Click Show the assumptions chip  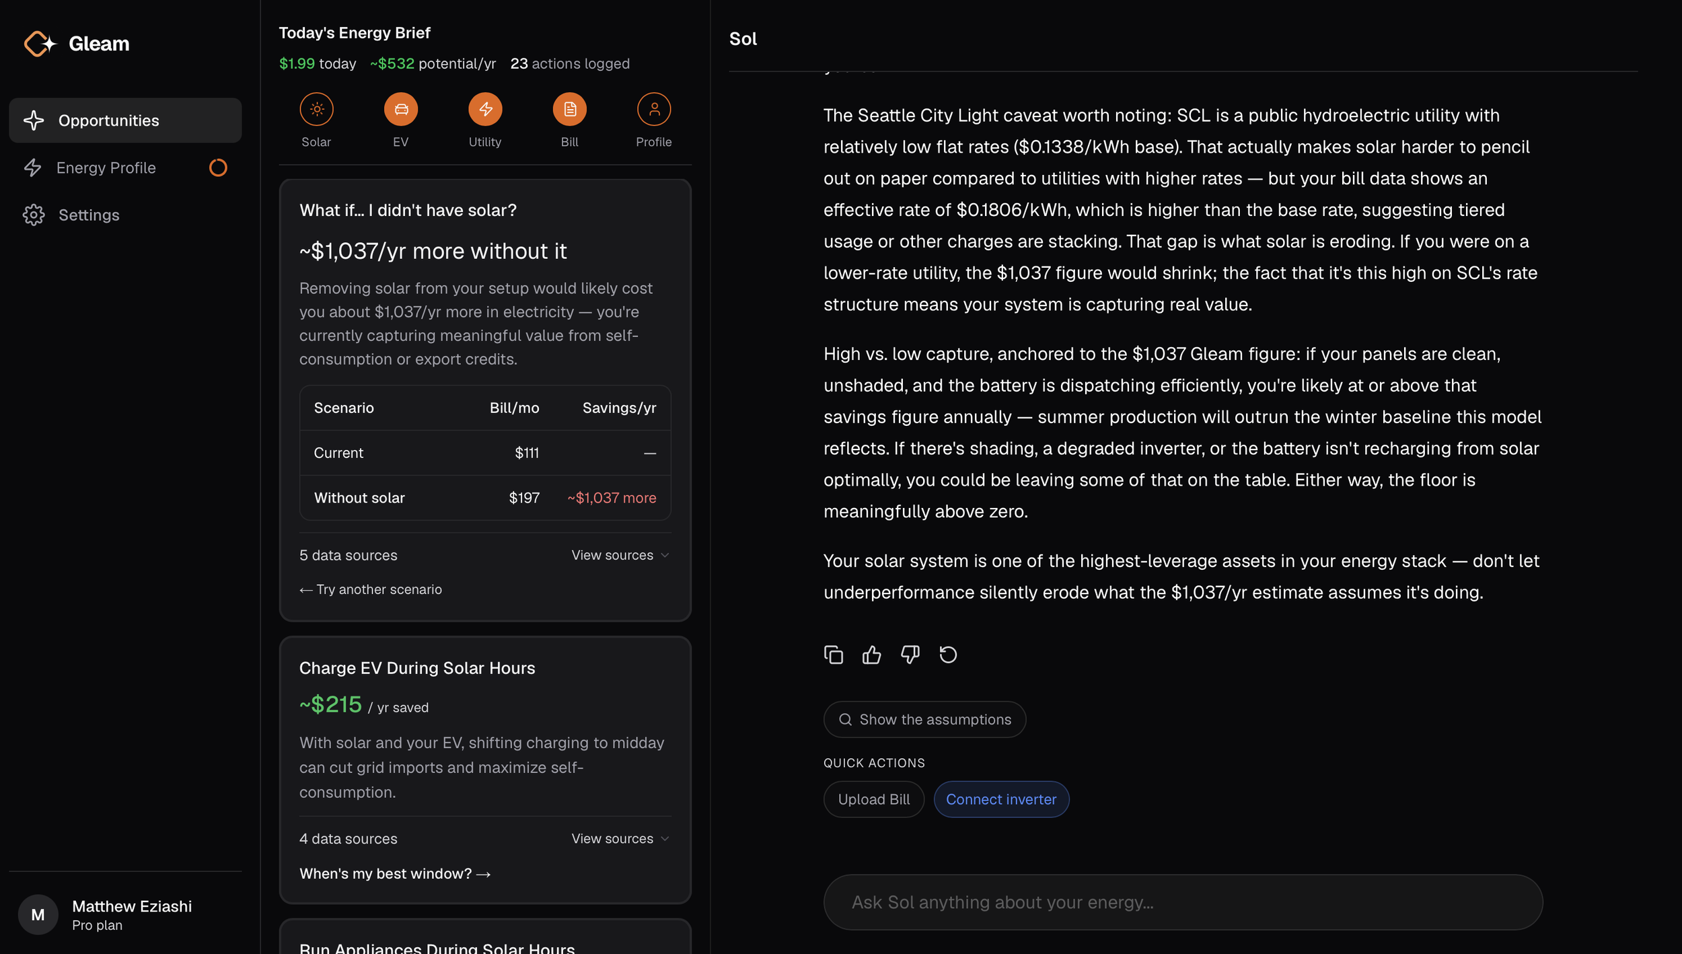point(924,719)
